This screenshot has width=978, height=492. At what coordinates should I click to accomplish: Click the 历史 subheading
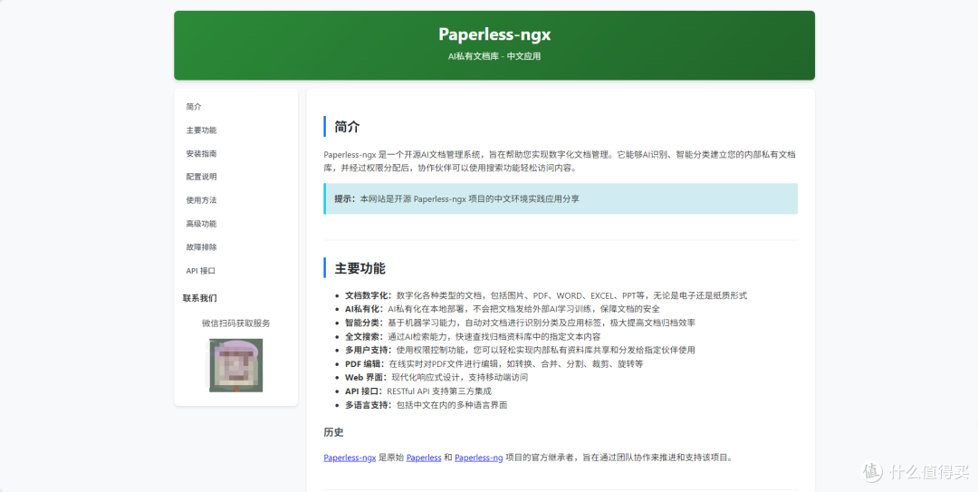point(333,432)
